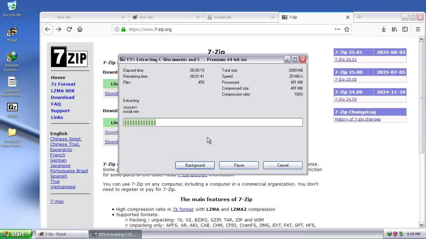Click the green padlock in the address bar
The height and width of the screenshot is (239, 426).
(x=123, y=29)
